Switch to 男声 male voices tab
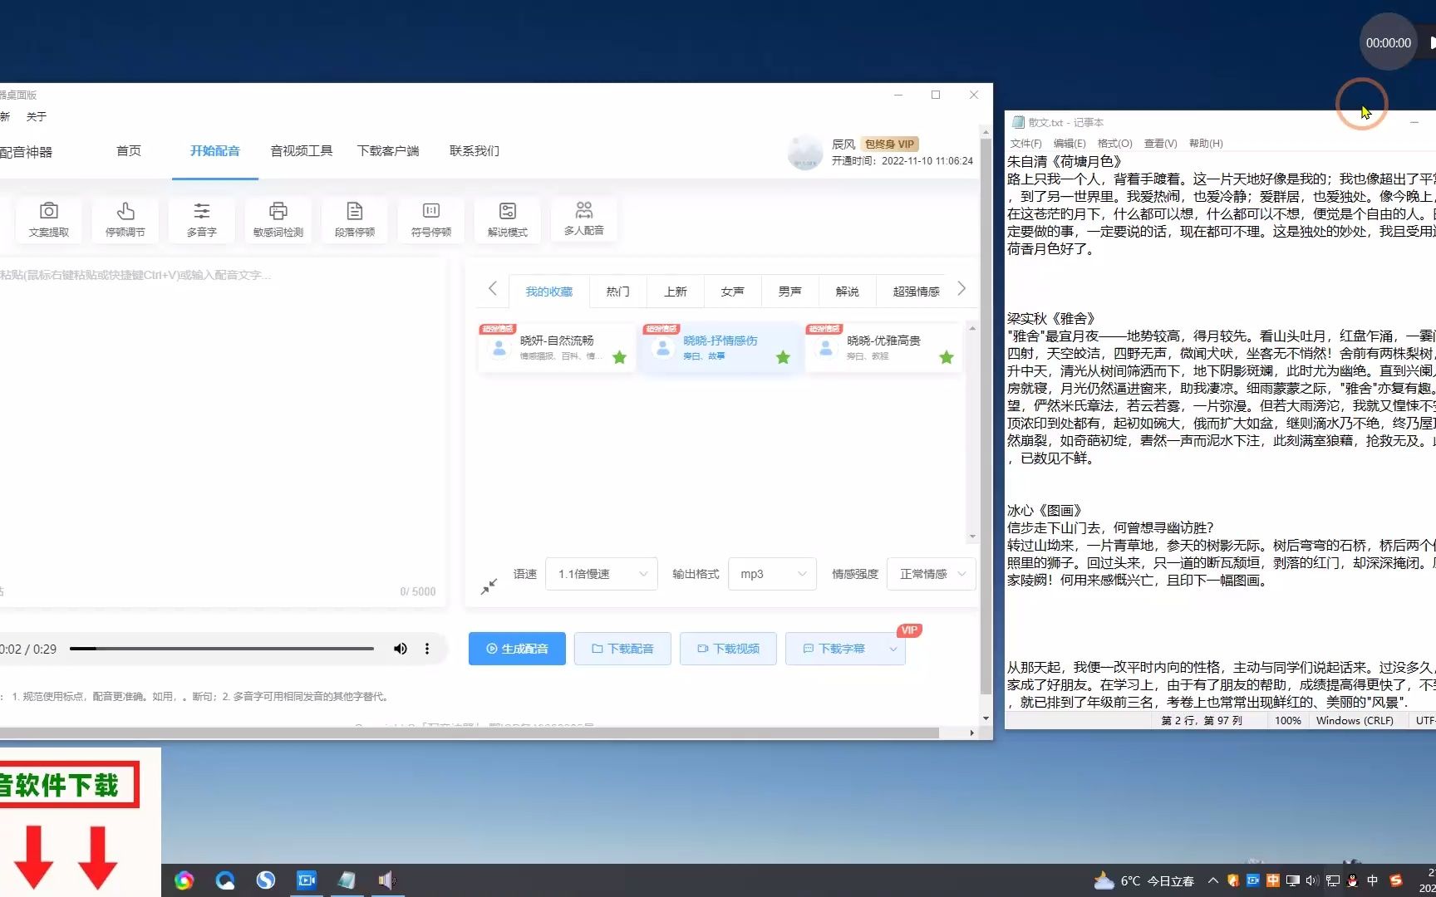 point(789,292)
